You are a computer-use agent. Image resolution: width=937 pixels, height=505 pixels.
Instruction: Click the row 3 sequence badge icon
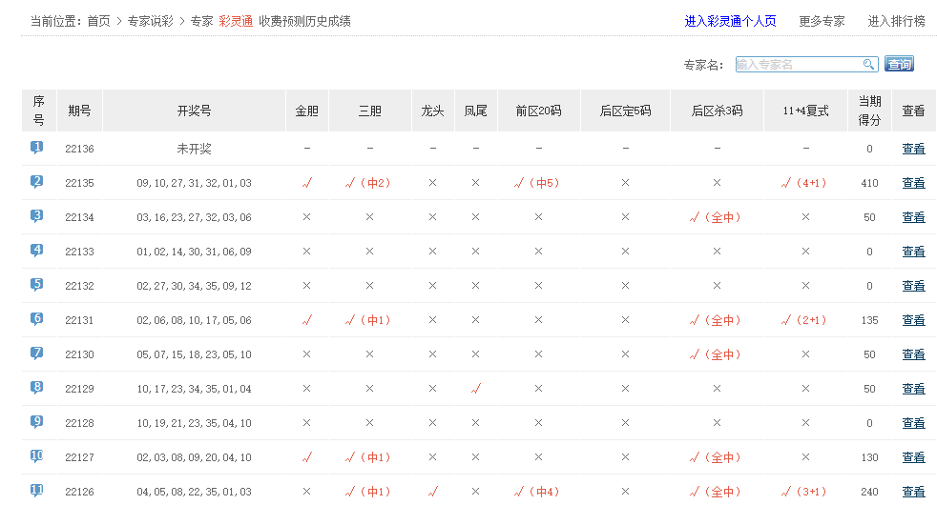tap(37, 216)
